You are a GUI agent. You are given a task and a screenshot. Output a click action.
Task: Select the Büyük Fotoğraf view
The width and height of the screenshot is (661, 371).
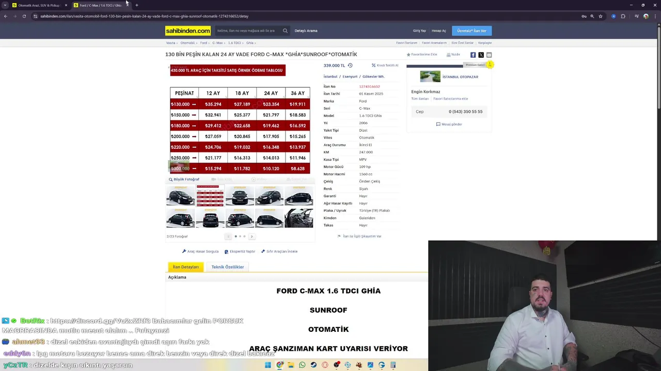click(184, 179)
